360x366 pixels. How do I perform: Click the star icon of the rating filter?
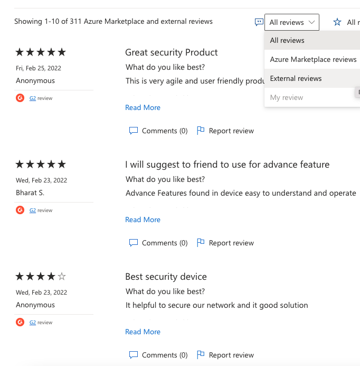337,22
